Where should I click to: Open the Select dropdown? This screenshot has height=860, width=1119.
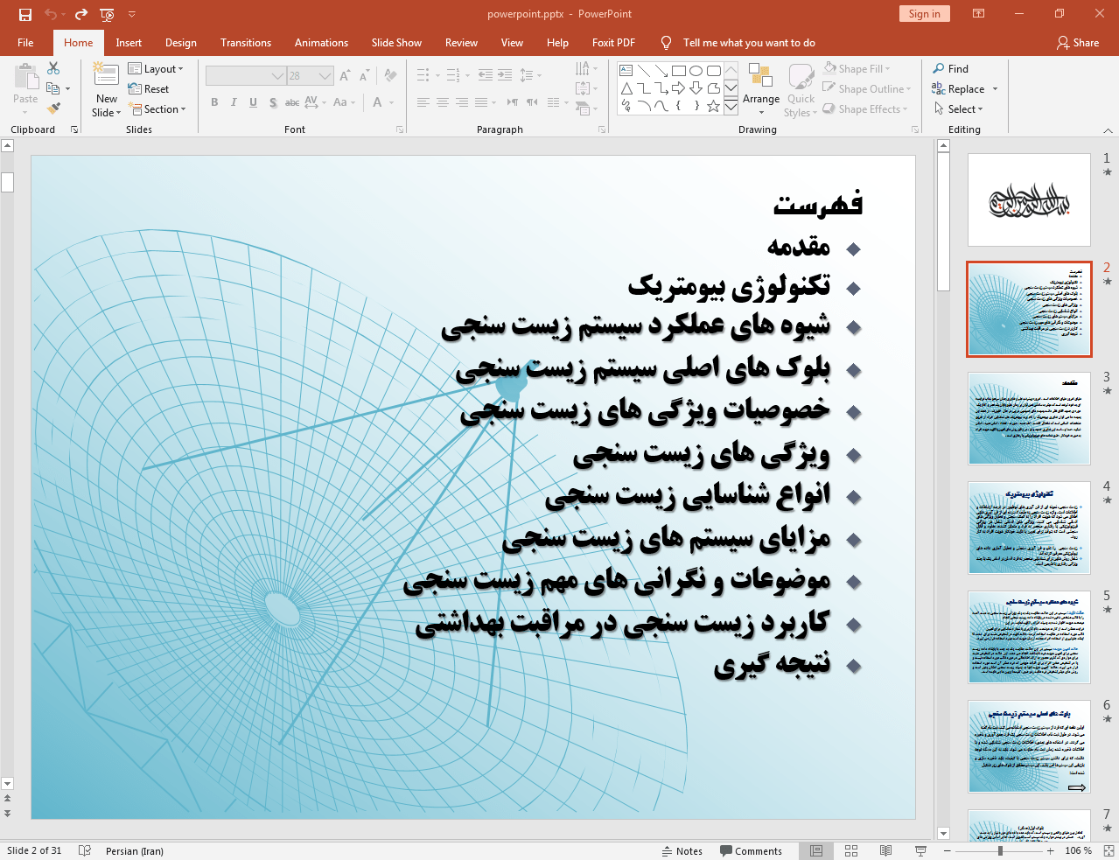pos(958,108)
